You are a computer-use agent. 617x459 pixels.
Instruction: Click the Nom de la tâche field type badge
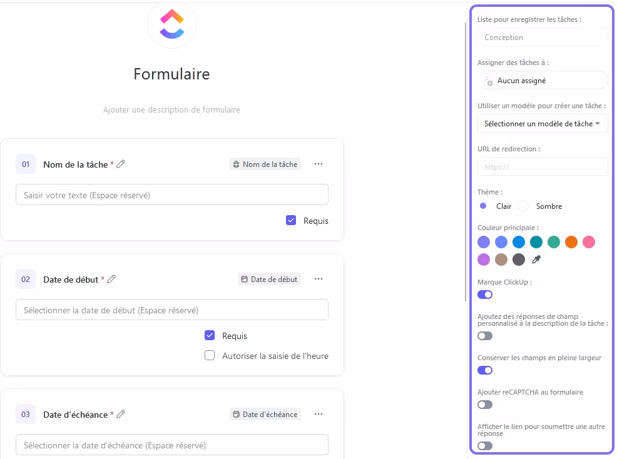(265, 164)
